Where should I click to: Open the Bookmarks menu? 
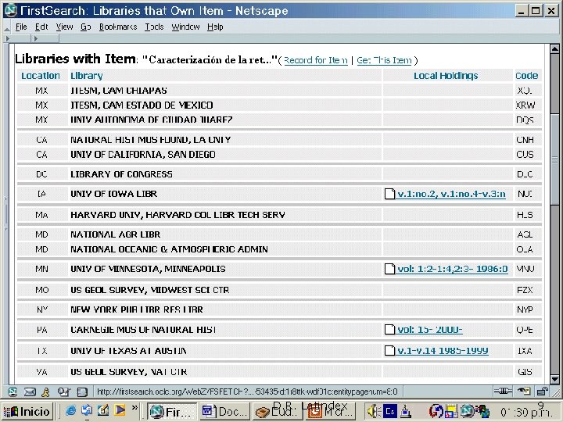click(118, 27)
